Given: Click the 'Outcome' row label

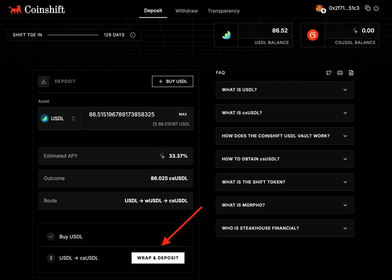Looking at the screenshot, I should (54, 178).
